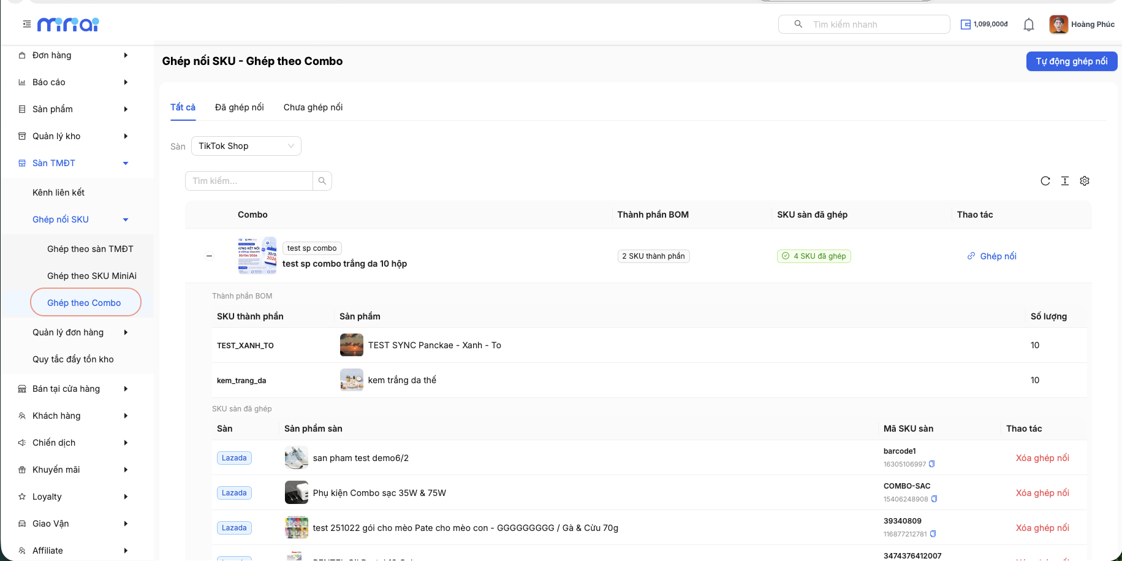
Task: Open table column settings gear
Action: (x=1085, y=181)
